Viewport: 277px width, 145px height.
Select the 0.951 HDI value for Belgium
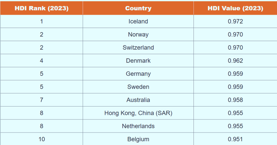coord(235,139)
